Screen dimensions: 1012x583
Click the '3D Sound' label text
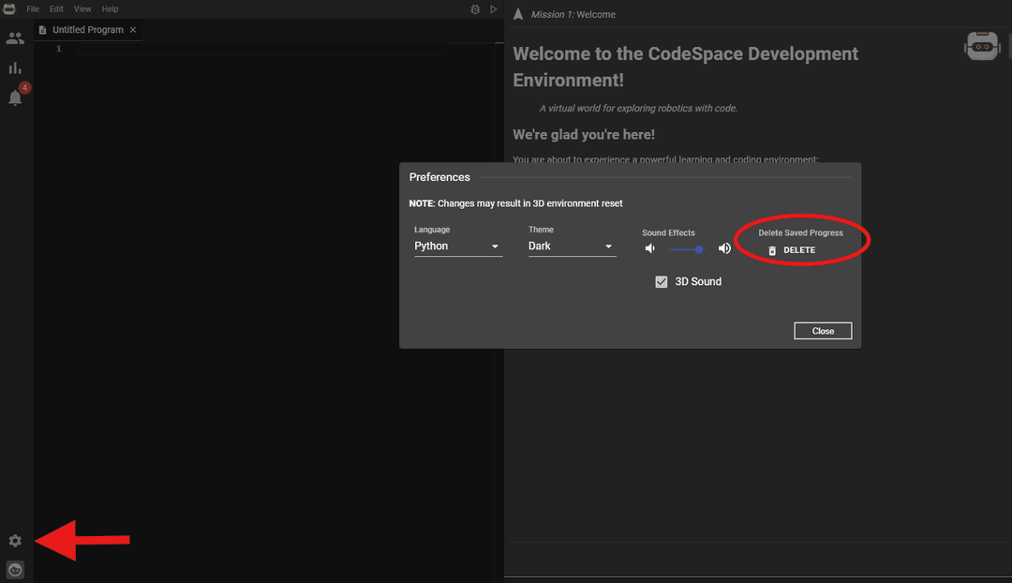[698, 281]
